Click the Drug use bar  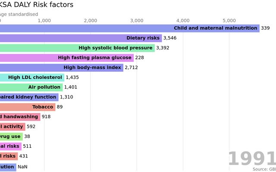[11, 137]
